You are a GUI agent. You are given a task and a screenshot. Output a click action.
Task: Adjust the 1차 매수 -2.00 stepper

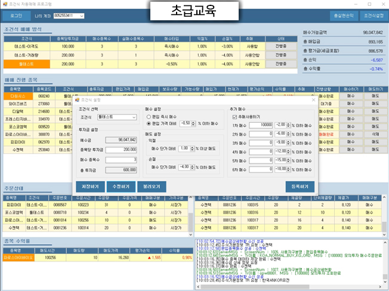pos(288,125)
